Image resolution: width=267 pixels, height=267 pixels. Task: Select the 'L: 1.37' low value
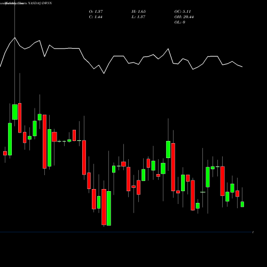138,17
